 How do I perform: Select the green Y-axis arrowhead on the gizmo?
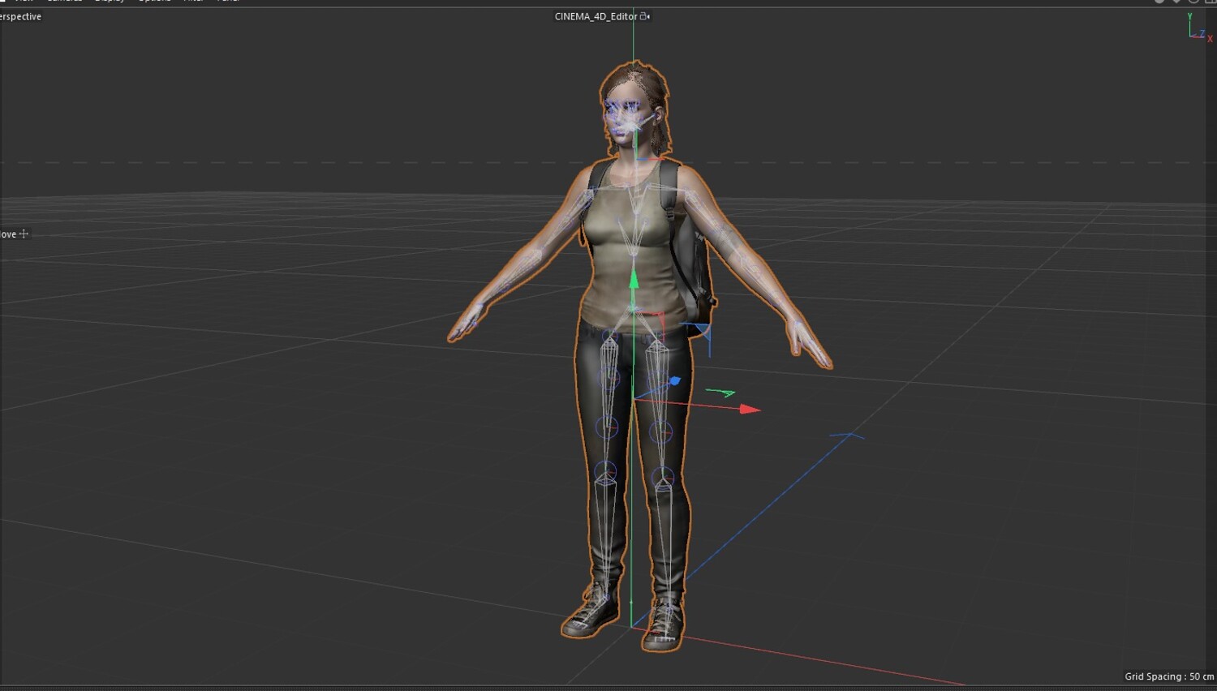pyautogui.click(x=634, y=279)
